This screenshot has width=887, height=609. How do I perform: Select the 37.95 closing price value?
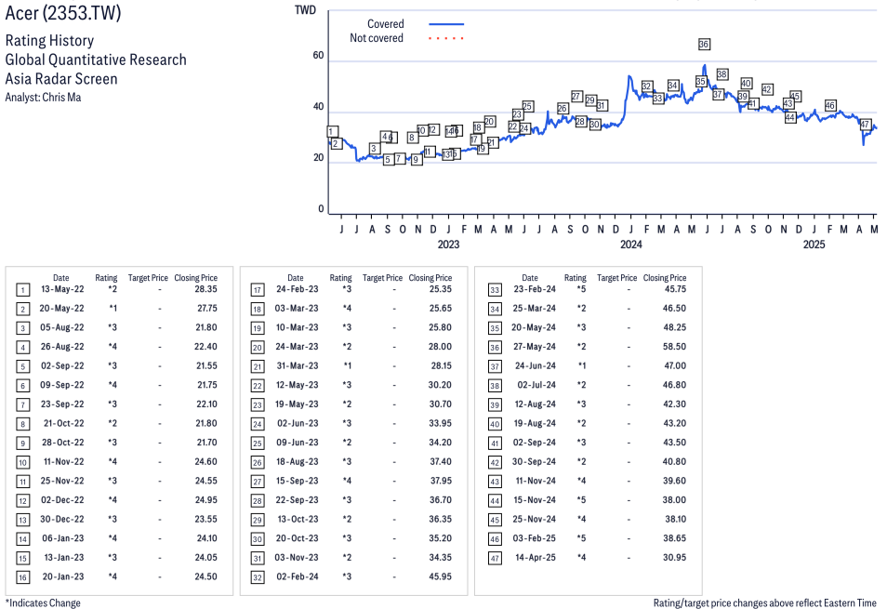tap(441, 481)
